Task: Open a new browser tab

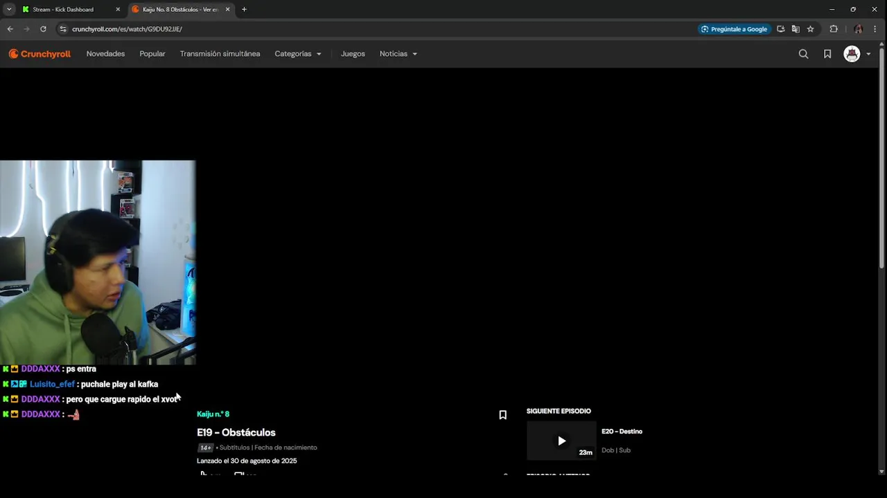Action: click(x=244, y=10)
